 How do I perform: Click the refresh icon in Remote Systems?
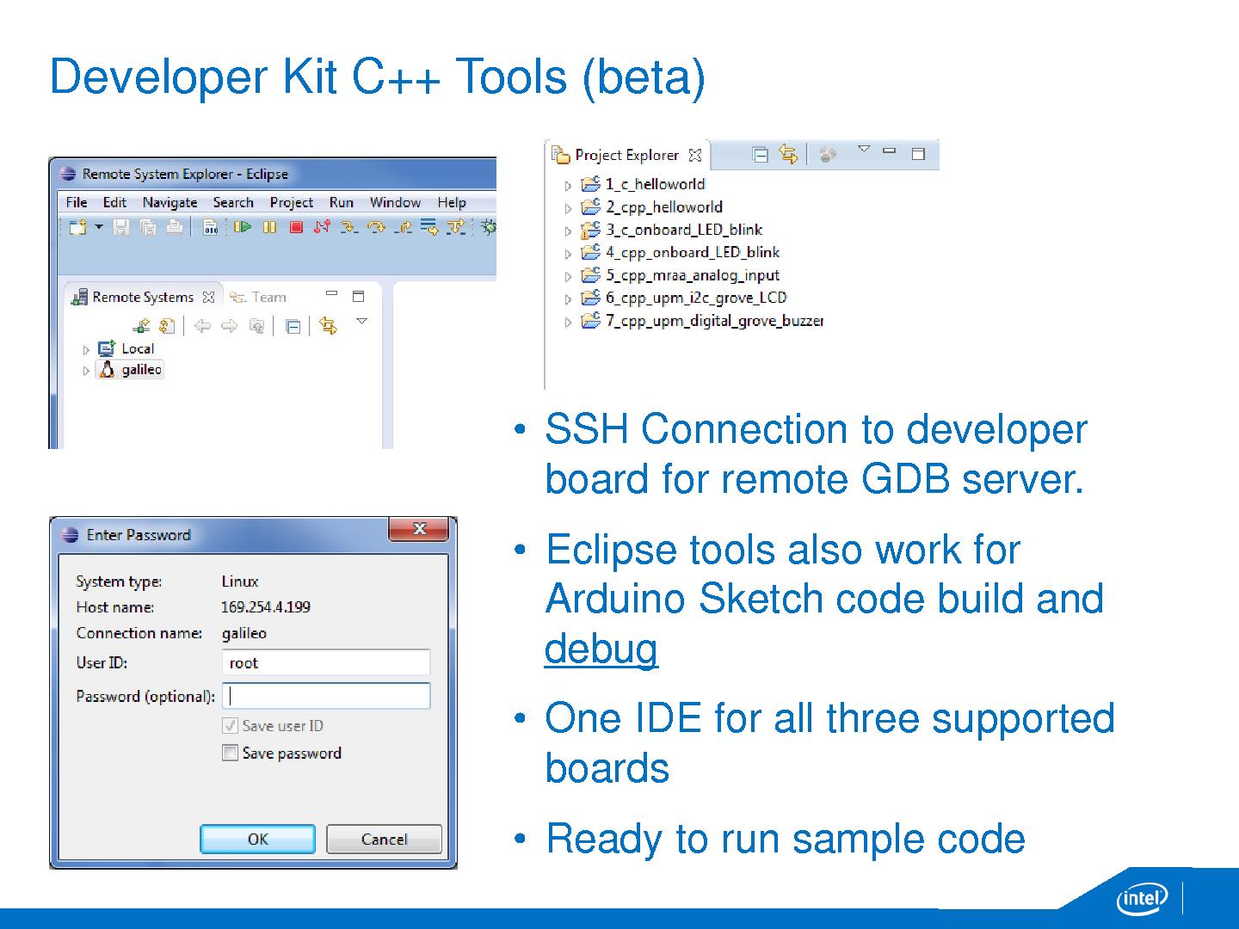click(x=168, y=326)
